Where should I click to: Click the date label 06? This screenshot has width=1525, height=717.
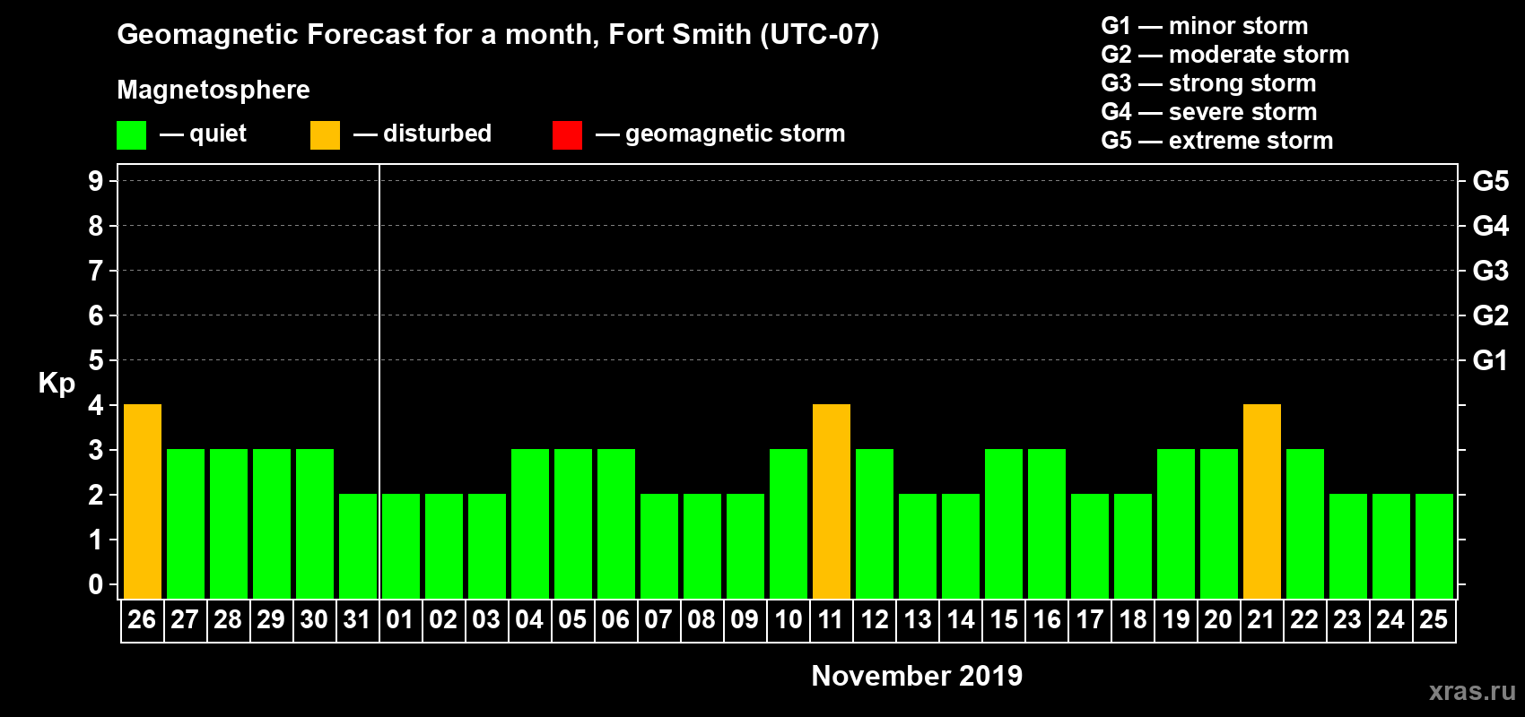click(x=615, y=619)
